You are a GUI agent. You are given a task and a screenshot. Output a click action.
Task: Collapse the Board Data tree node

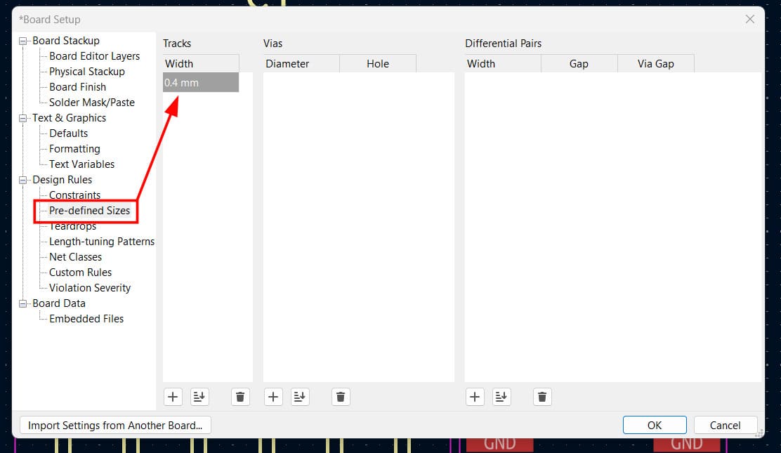pos(23,303)
